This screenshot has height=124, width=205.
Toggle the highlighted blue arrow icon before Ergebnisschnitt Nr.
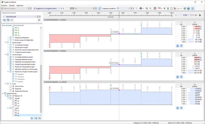pos(100,9)
